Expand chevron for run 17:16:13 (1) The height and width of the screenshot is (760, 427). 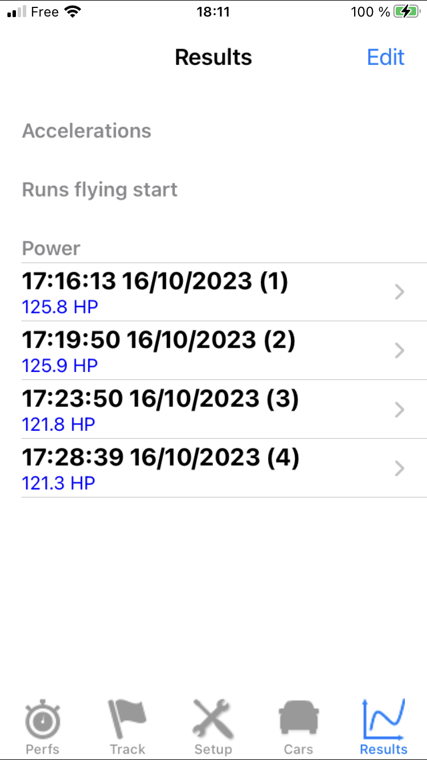point(400,292)
